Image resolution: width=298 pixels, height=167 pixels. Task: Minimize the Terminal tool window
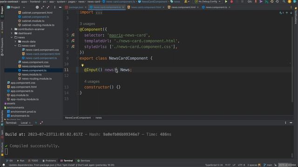[291, 122]
